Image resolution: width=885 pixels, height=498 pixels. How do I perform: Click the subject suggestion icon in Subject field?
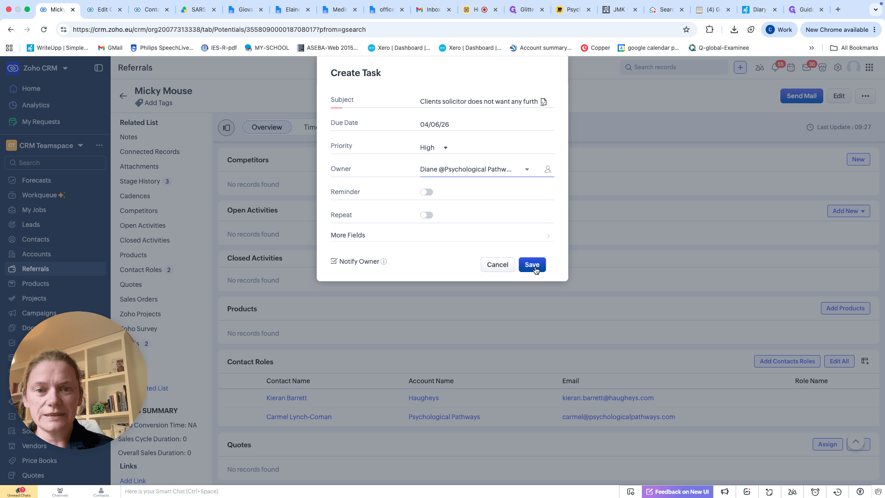(544, 101)
